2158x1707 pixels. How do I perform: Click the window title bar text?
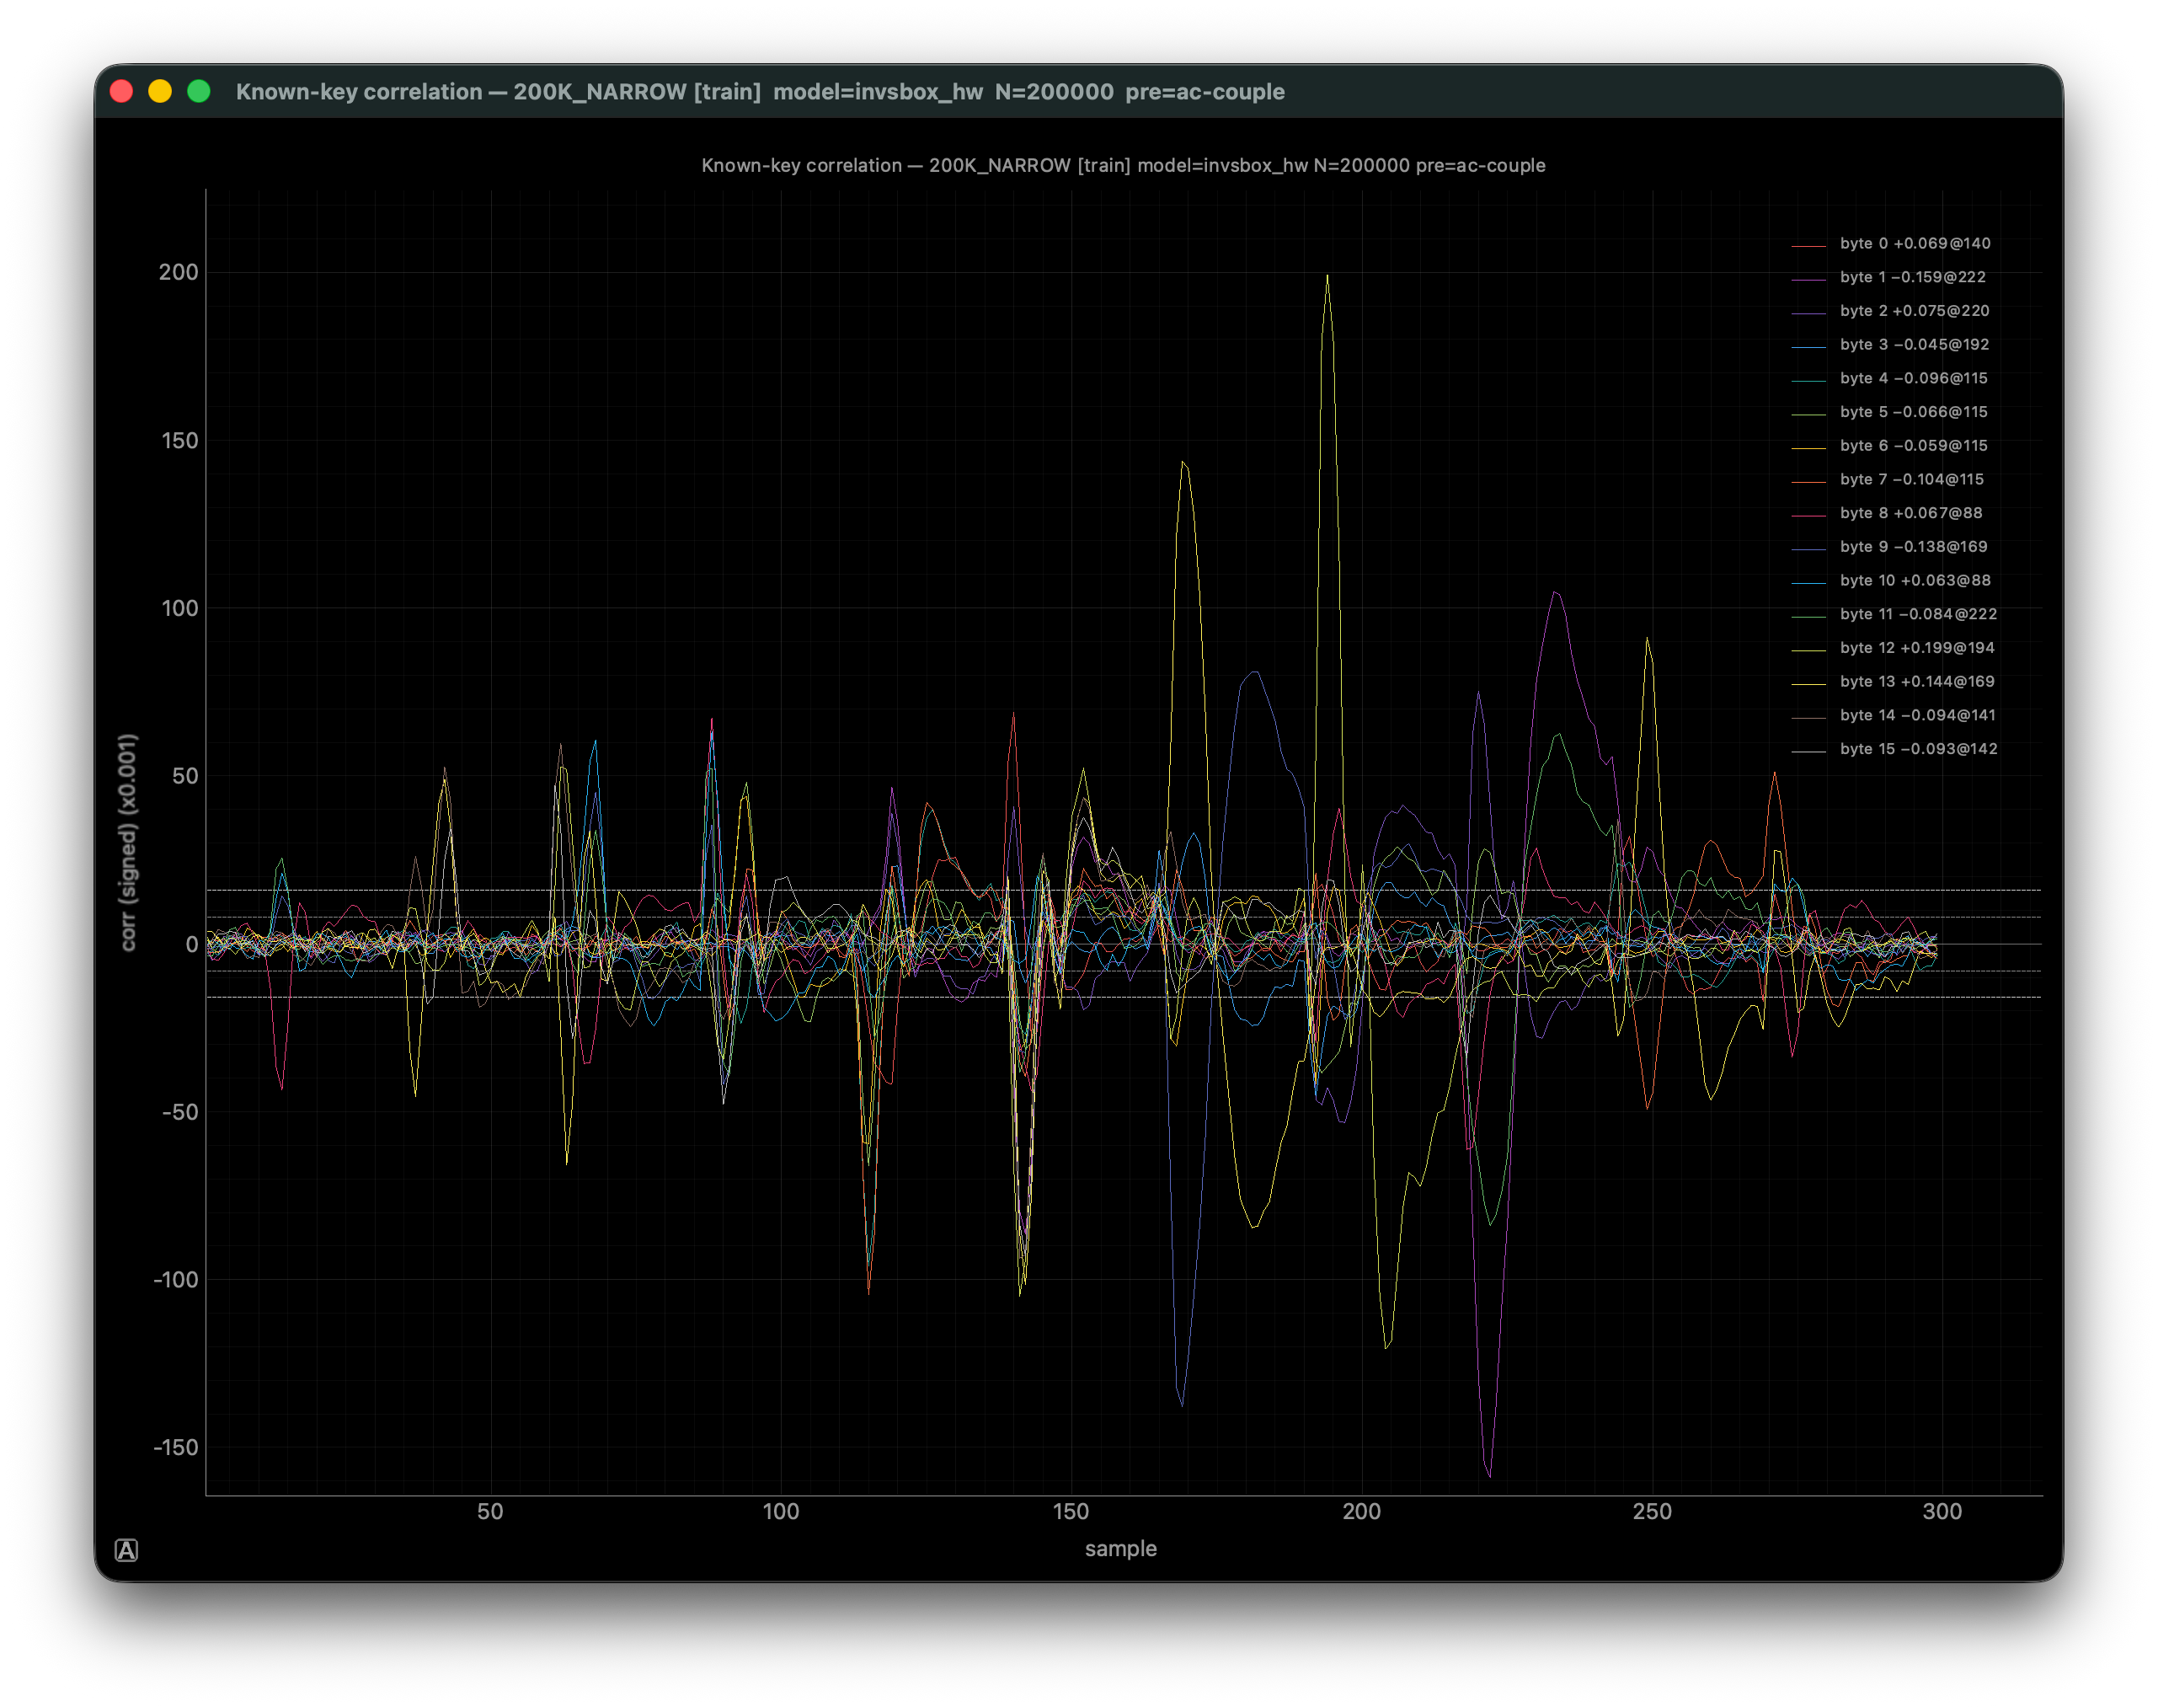tap(761, 91)
